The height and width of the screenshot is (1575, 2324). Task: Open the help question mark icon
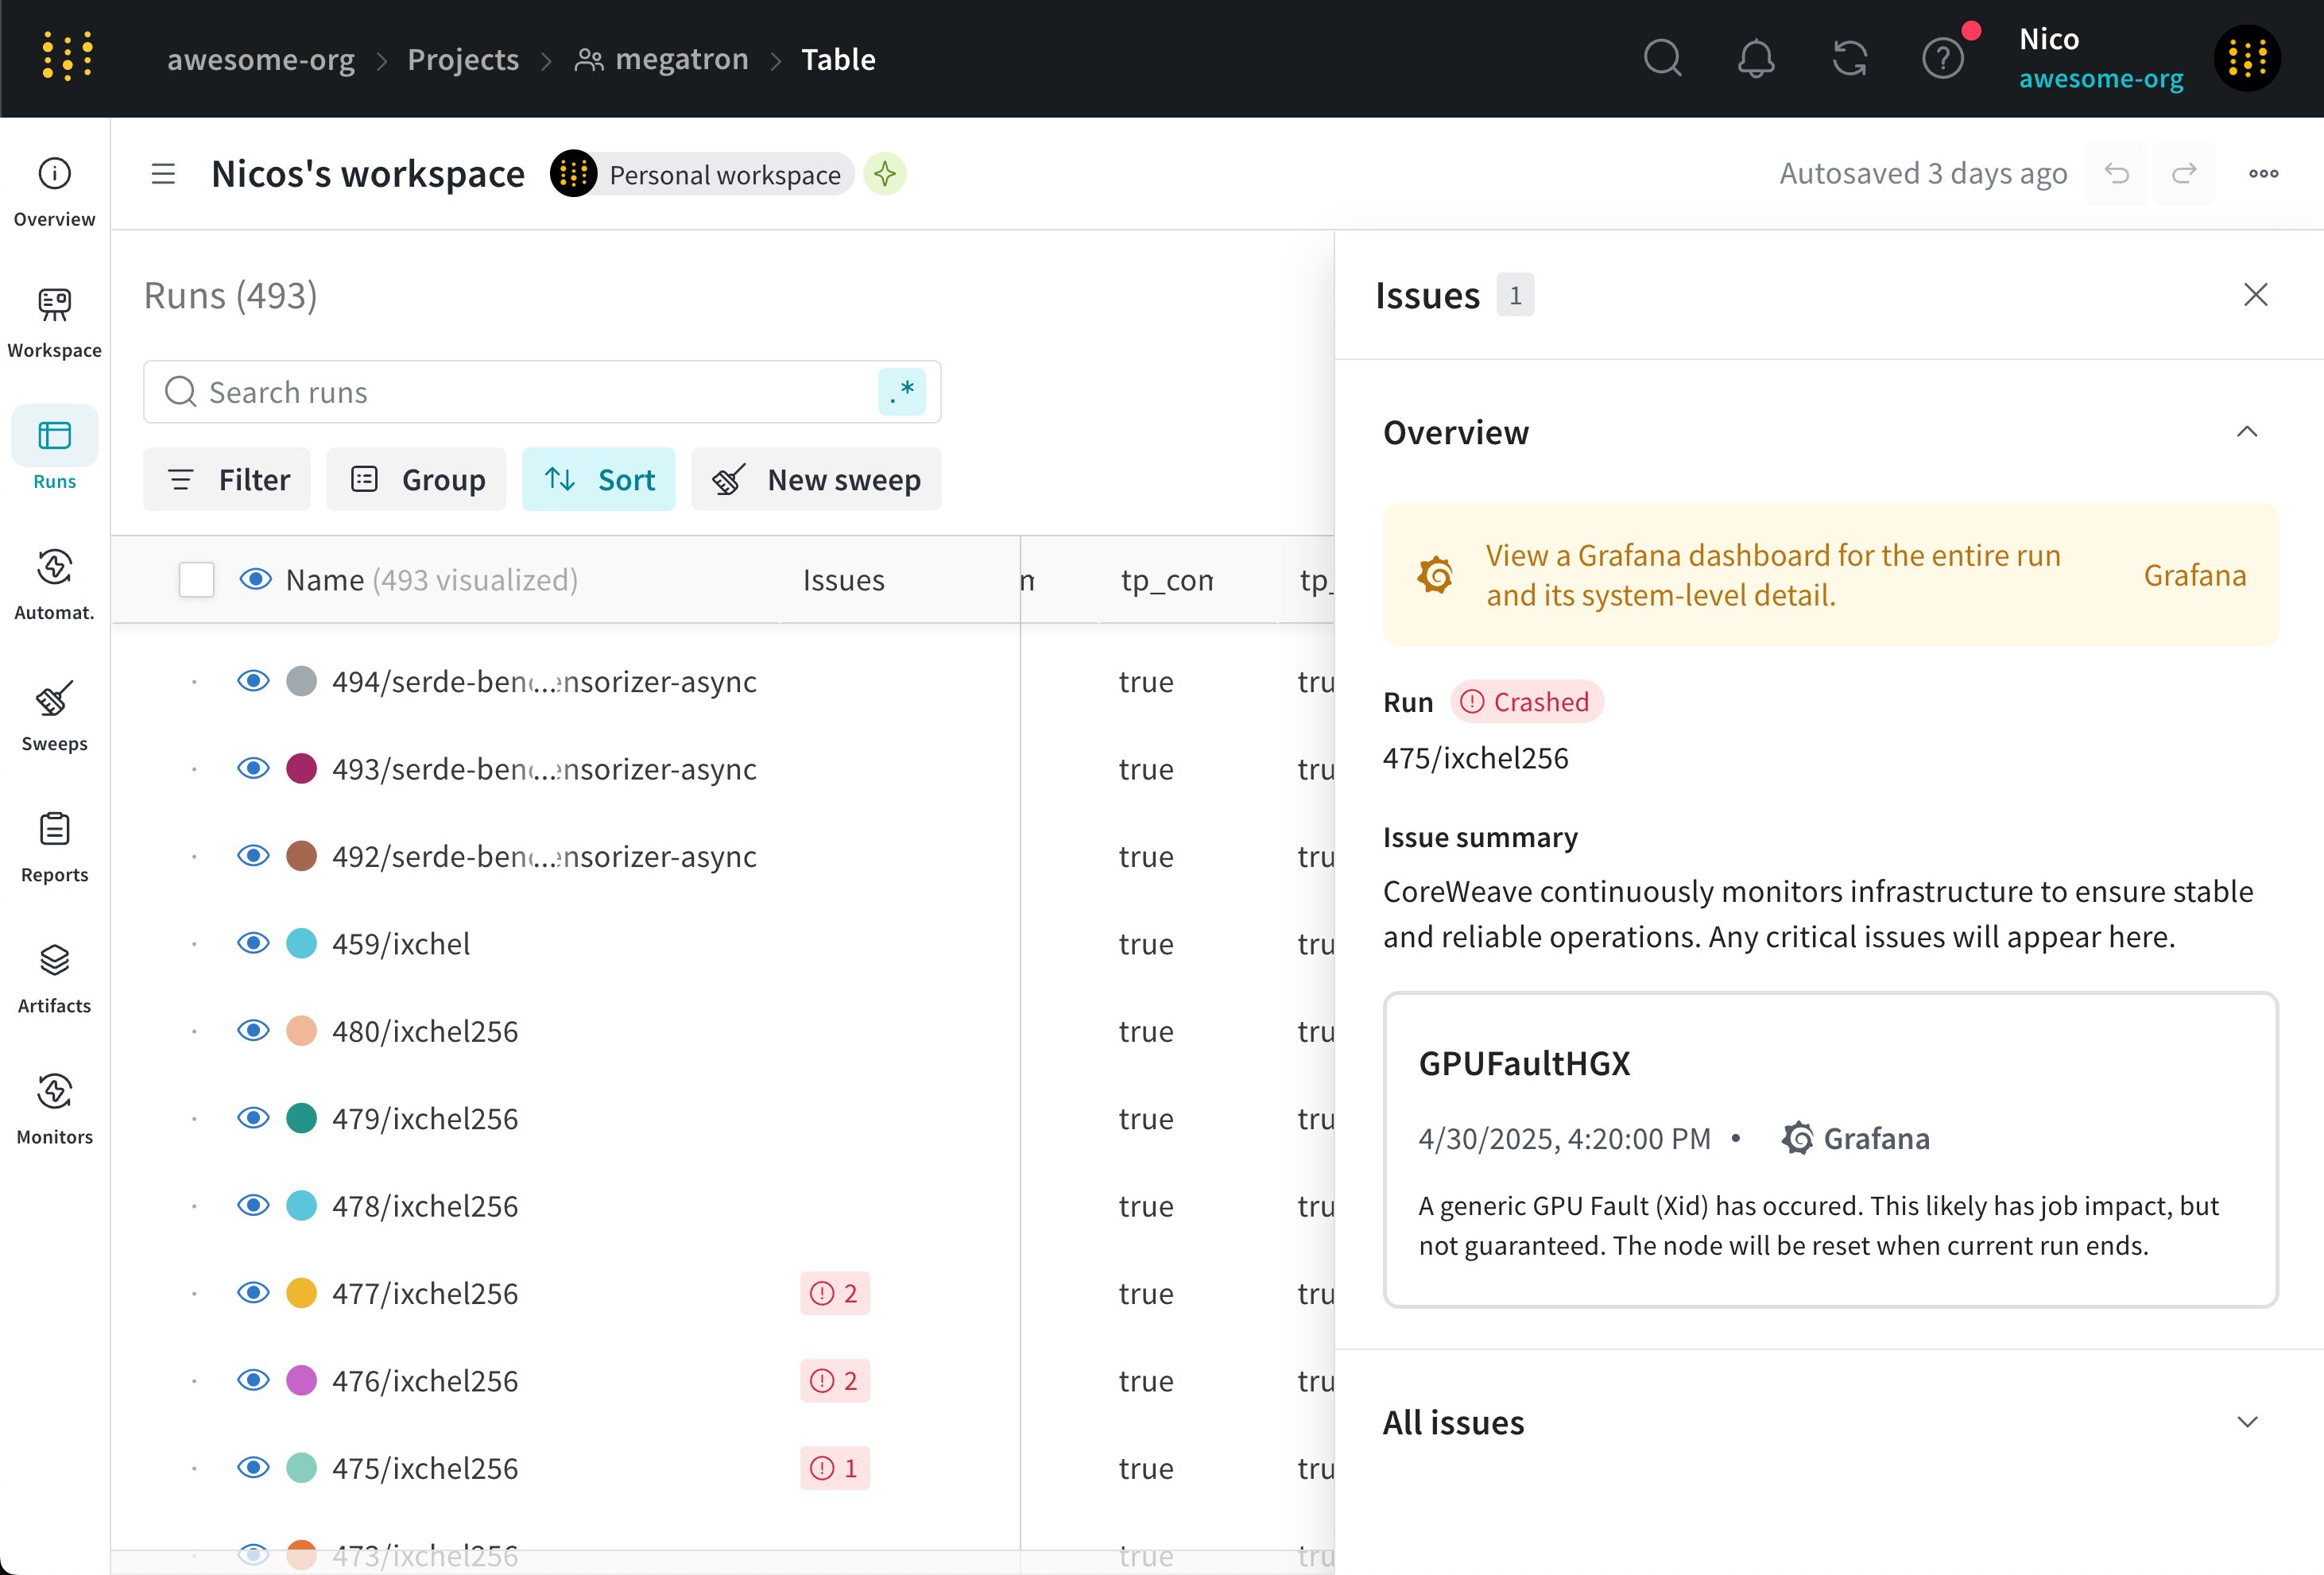click(x=1942, y=59)
